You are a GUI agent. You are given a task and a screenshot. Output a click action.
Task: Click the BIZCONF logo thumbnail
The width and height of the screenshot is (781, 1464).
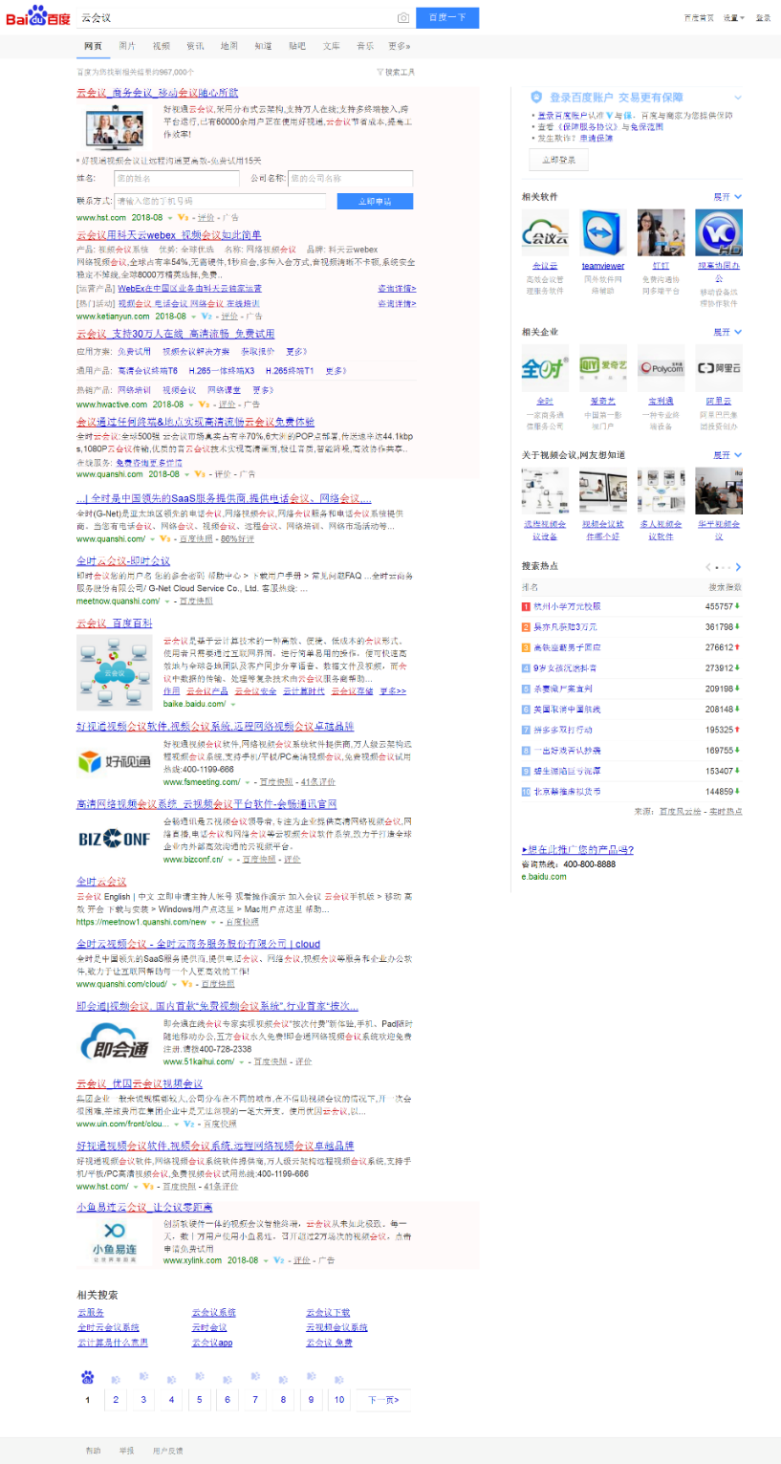tap(113, 838)
